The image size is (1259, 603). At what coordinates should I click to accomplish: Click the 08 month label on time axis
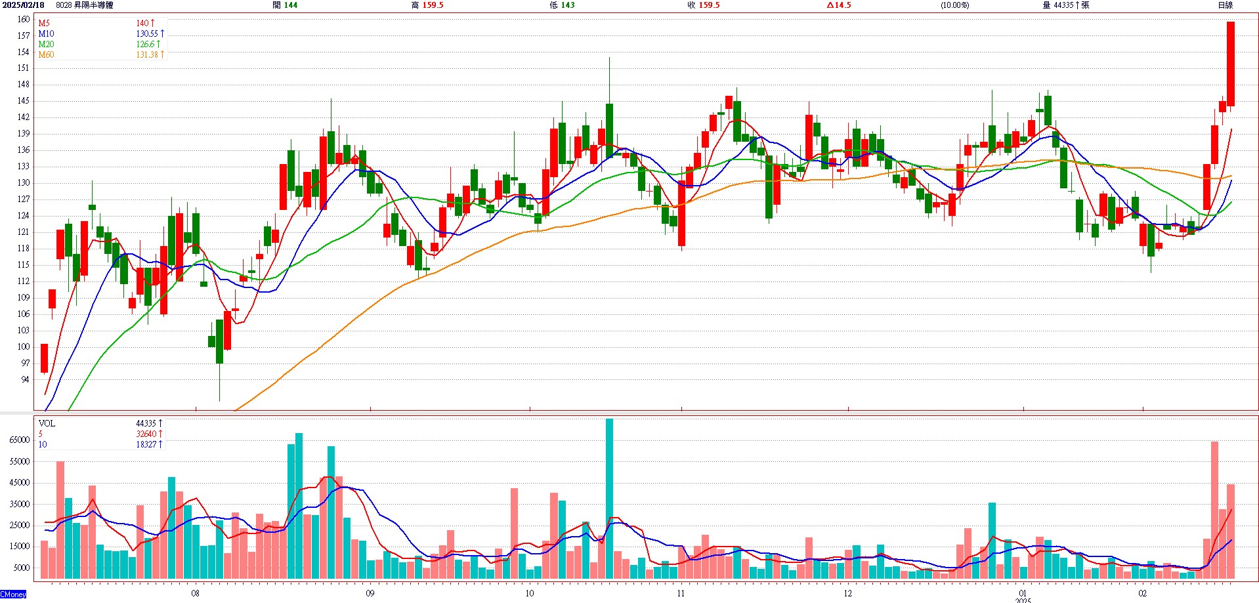point(196,593)
